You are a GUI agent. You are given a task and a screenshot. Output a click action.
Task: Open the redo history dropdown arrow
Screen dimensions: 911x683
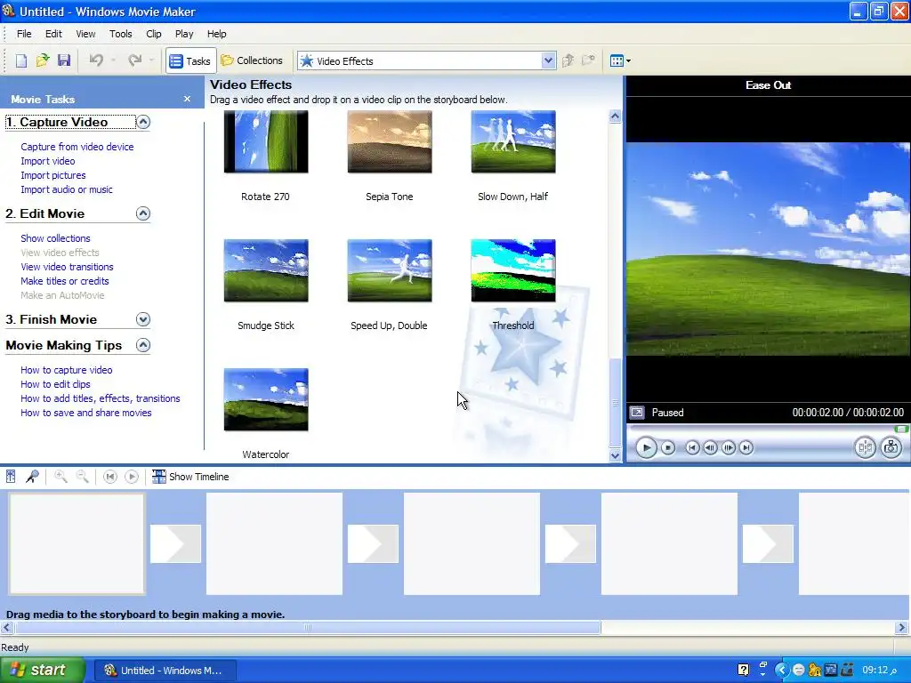(151, 60)
